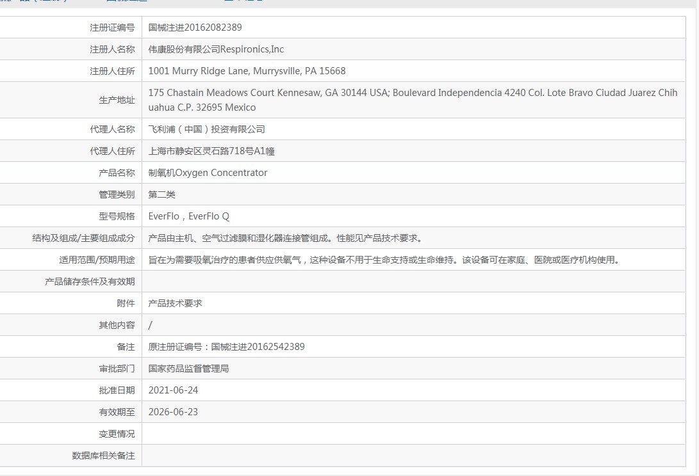Select the 175 Chastain Meadows Court address text
The width and height of the screenshot is (699, 476).
pyautogui.click(x=413, y=100)
